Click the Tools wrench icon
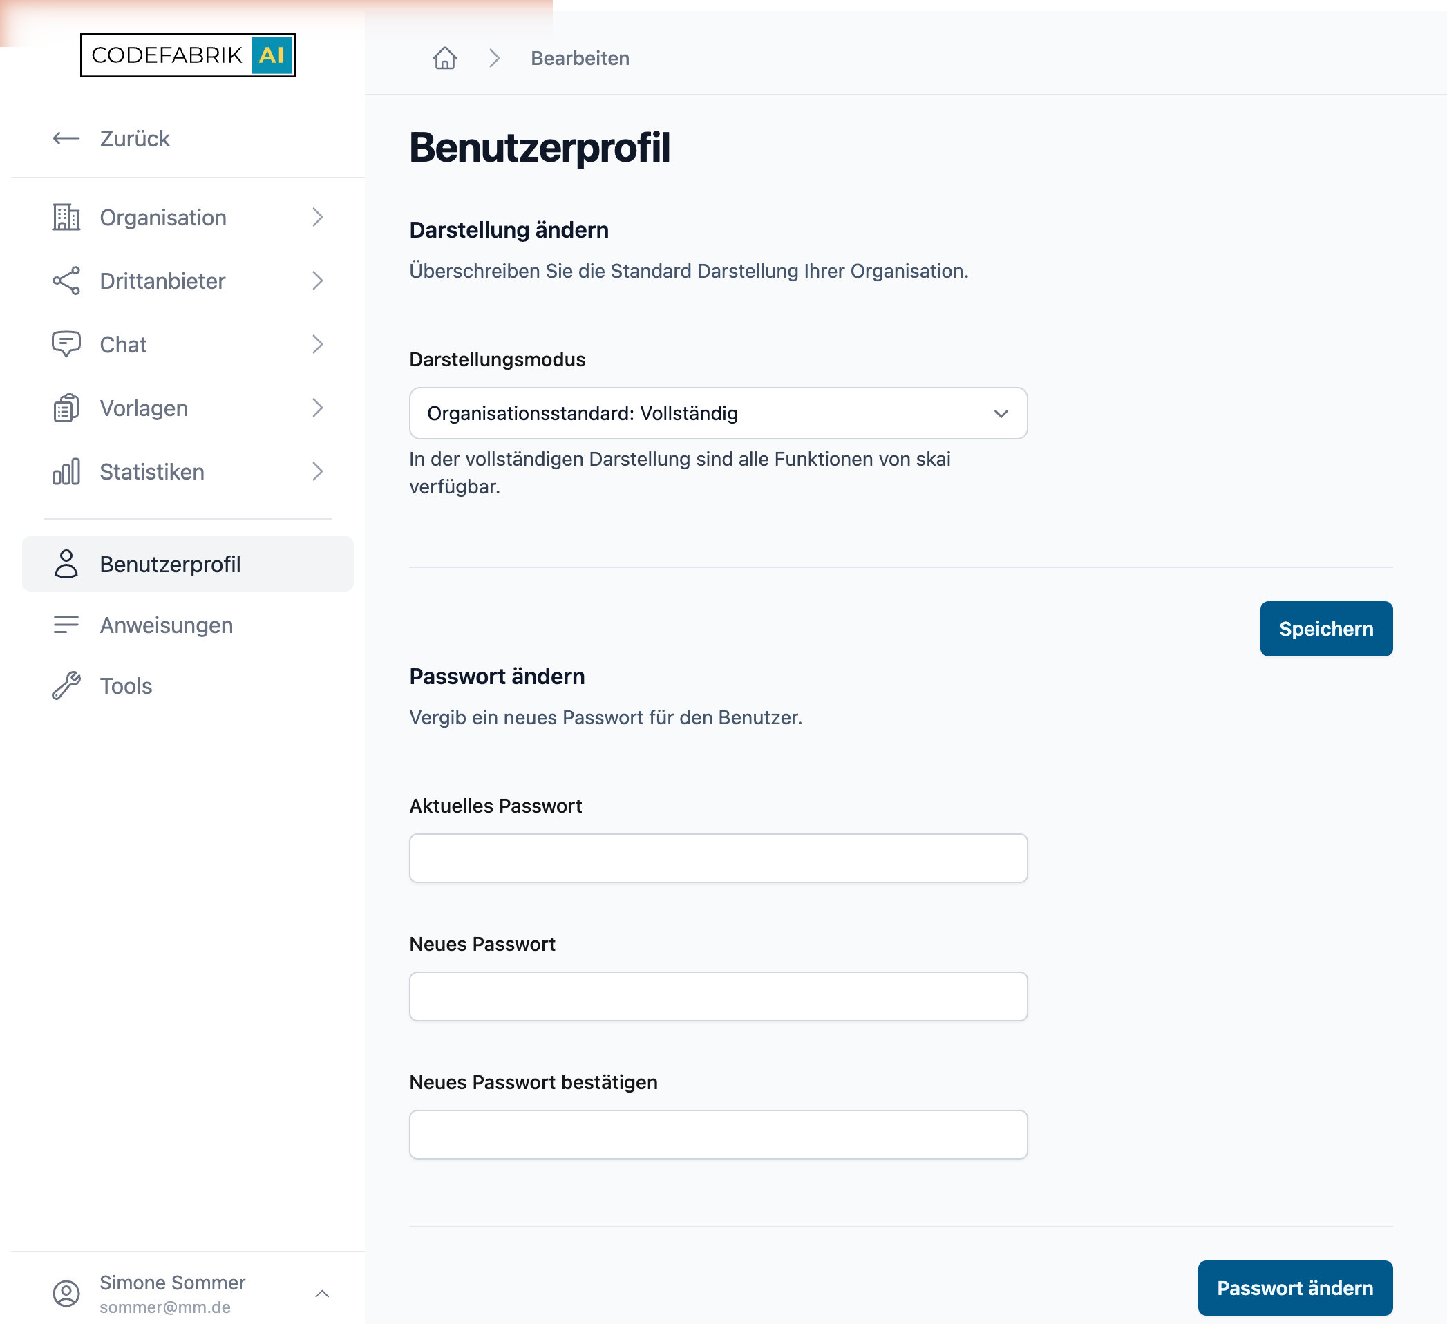Screen dimensions: 1447x1324 pos(66,686)
